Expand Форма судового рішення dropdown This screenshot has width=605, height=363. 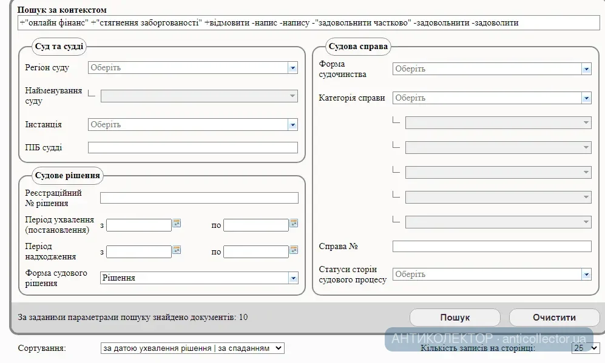[x=293, y=278]
